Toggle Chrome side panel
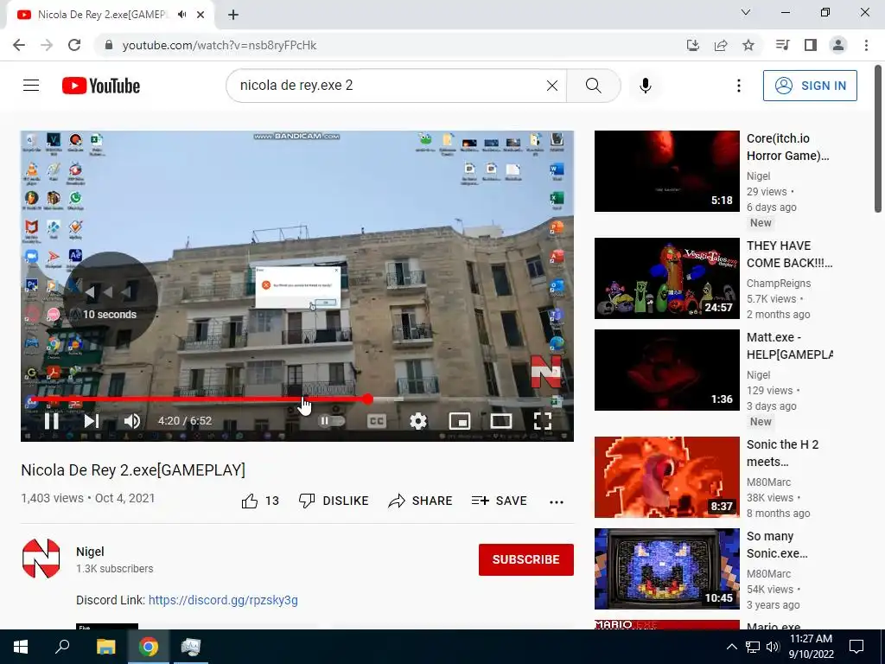 [811, 45]
